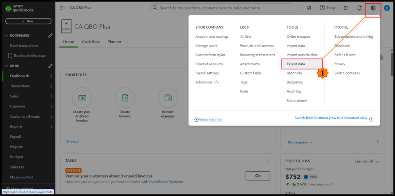
Task: Select Import data under Tools
Action: [296, 46]
